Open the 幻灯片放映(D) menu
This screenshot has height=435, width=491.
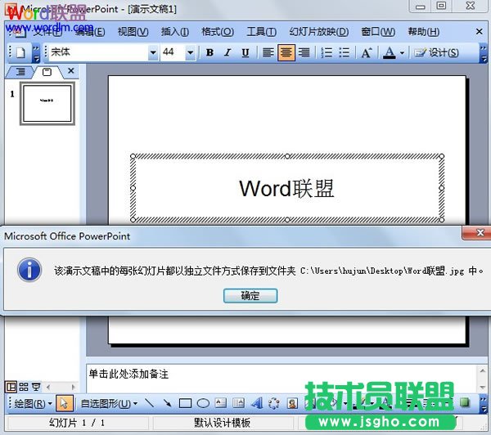click(x=319, y=32)
